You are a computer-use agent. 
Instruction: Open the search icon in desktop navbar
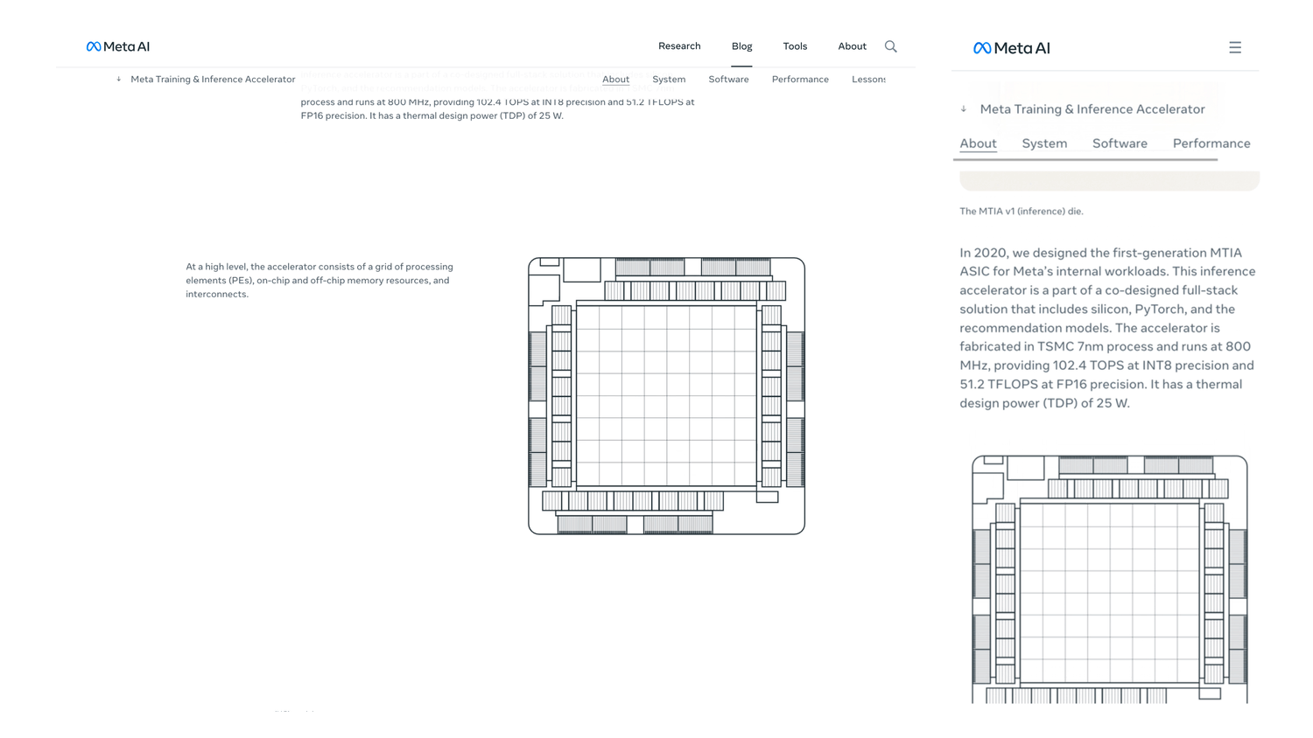tap(890, 46)
